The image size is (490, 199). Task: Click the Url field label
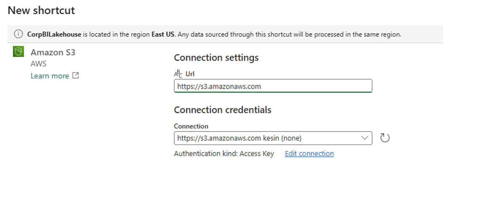190,74
